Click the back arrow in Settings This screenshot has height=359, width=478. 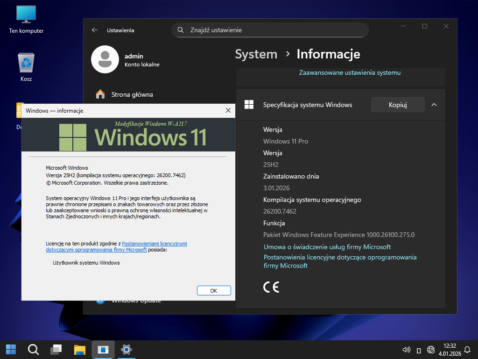[95, 30]
